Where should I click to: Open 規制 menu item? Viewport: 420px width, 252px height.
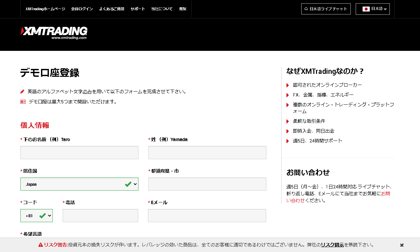183,9
